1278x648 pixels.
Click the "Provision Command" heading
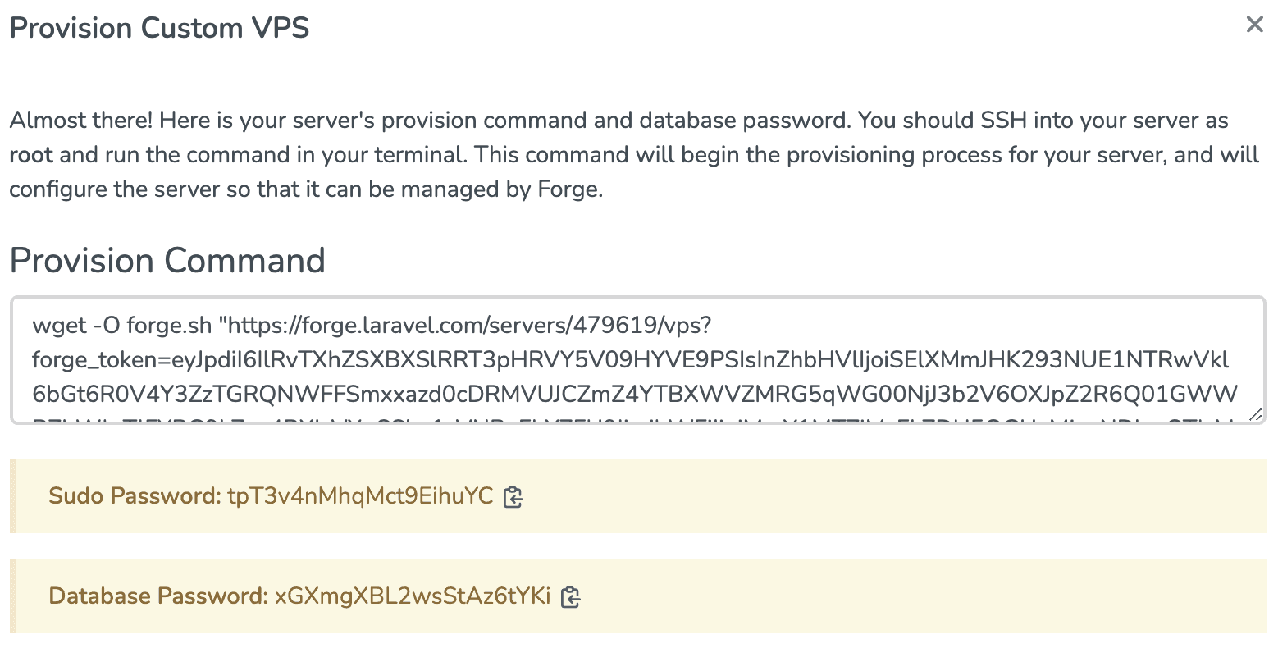click(167, 261)
